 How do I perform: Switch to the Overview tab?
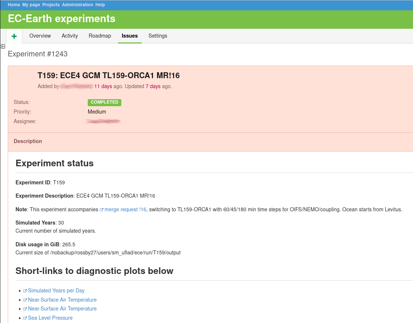pos(40,36)
